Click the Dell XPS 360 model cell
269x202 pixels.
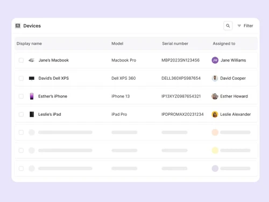[x=124, y=78]
